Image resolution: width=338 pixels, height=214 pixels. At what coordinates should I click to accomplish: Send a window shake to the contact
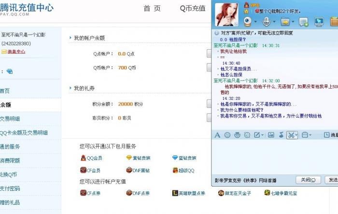pos(247,135)
